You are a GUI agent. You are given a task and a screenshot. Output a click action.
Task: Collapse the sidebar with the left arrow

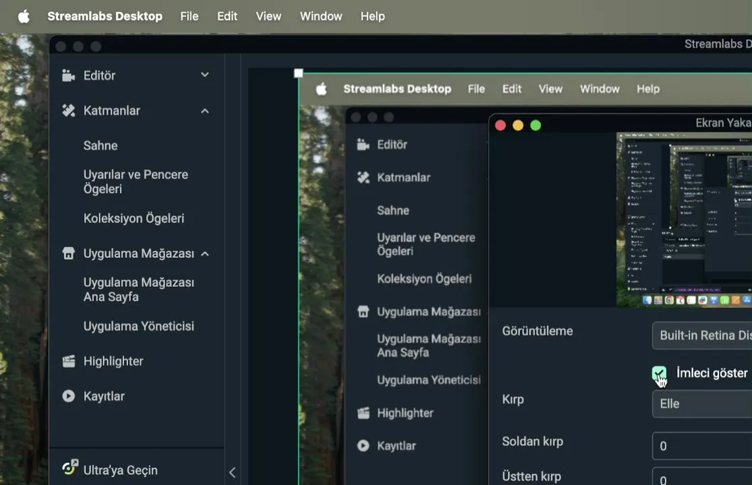(232, 473)
